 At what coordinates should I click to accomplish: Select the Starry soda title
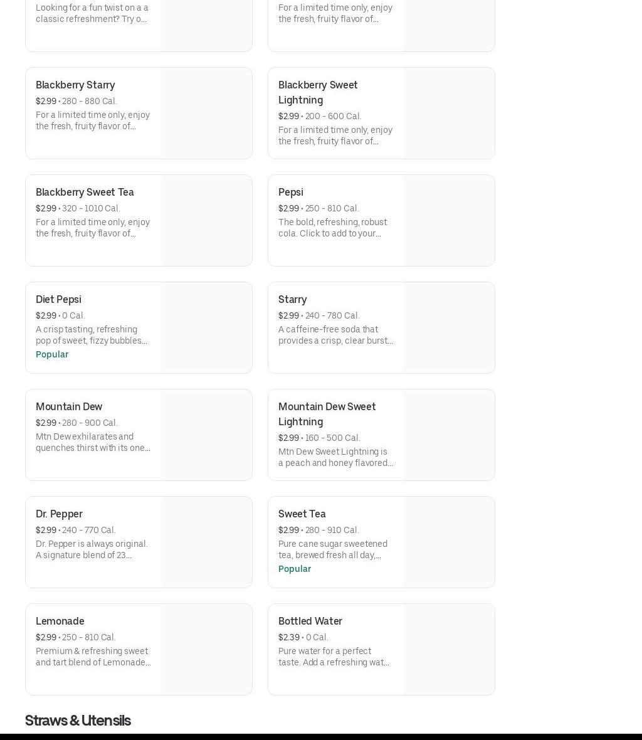[x=292, y=299]
